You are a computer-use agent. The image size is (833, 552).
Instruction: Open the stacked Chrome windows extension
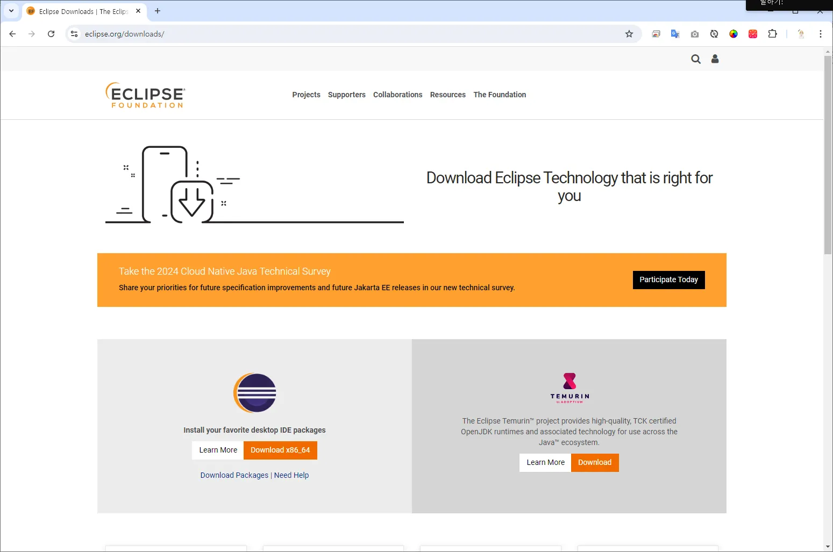click(x=656, y=34)
